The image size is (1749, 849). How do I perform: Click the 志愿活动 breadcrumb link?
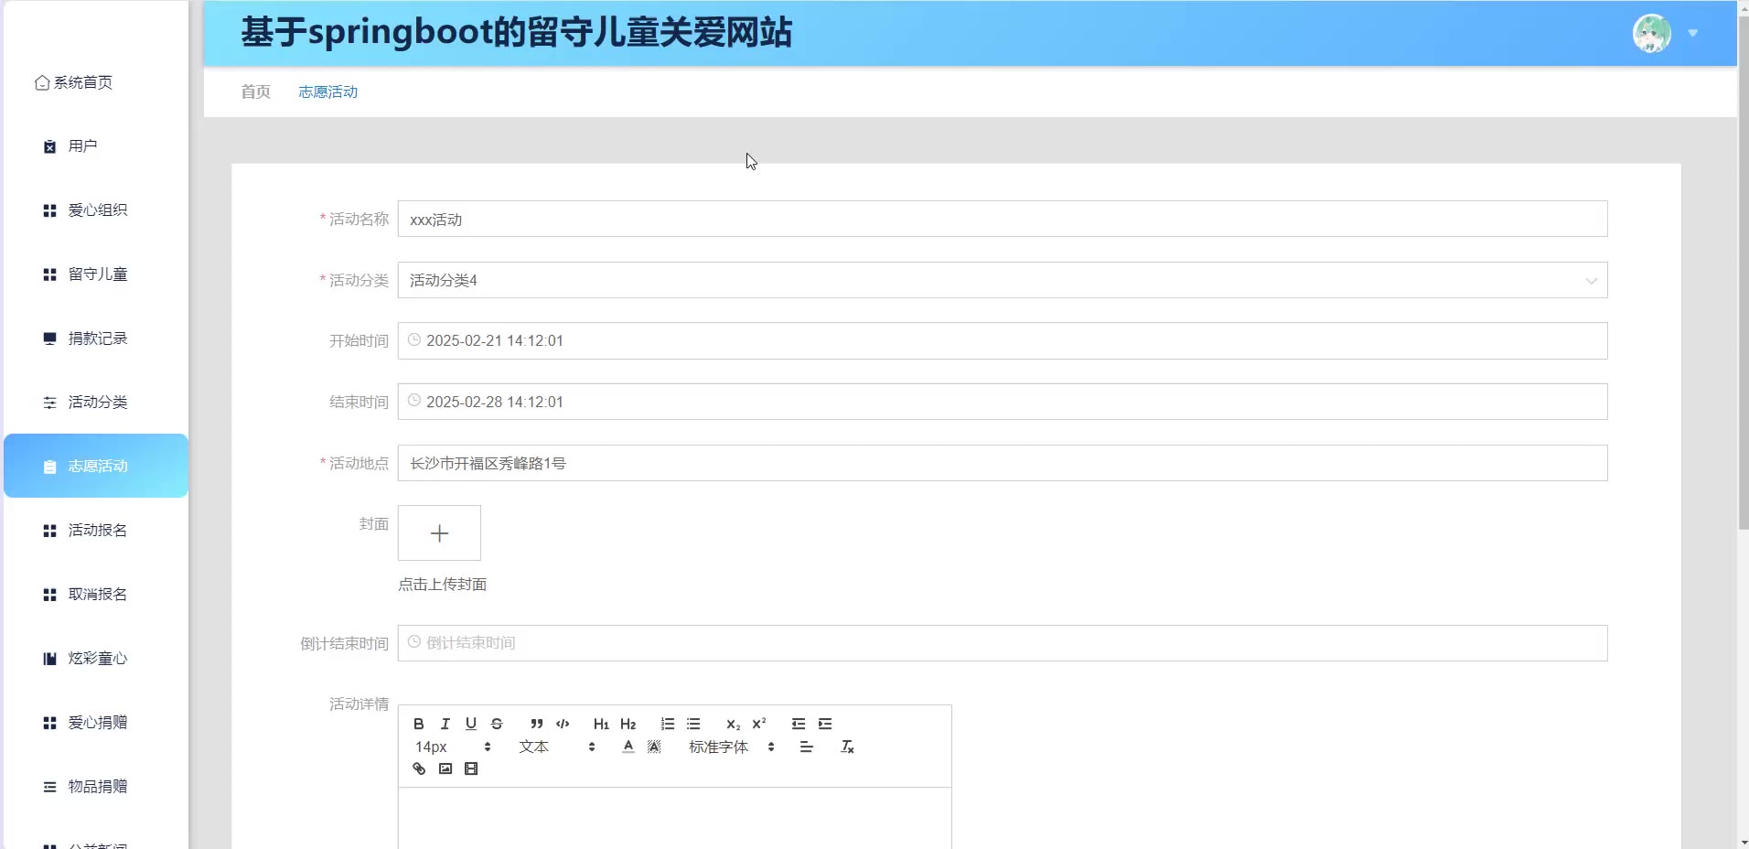click(327, 91)
